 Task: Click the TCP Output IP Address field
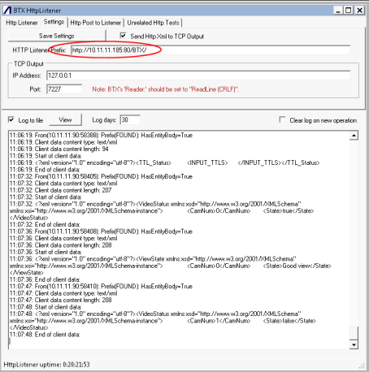(198, 76)
